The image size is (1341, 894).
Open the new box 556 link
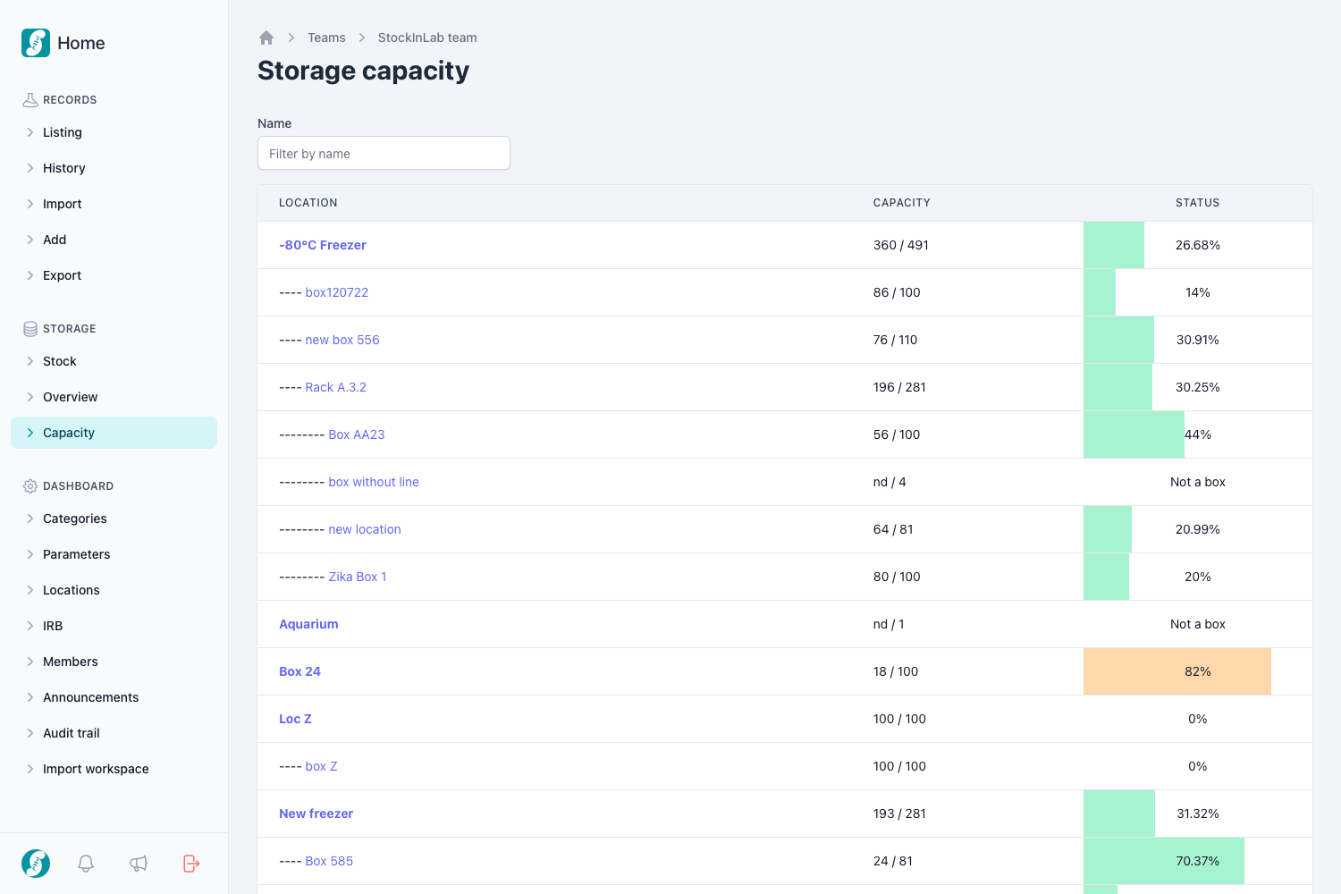coord(342,340)
